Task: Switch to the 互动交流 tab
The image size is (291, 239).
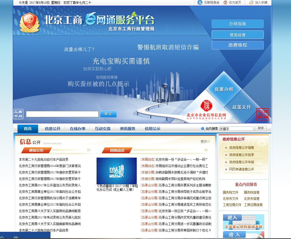Action: click(102, 129)
